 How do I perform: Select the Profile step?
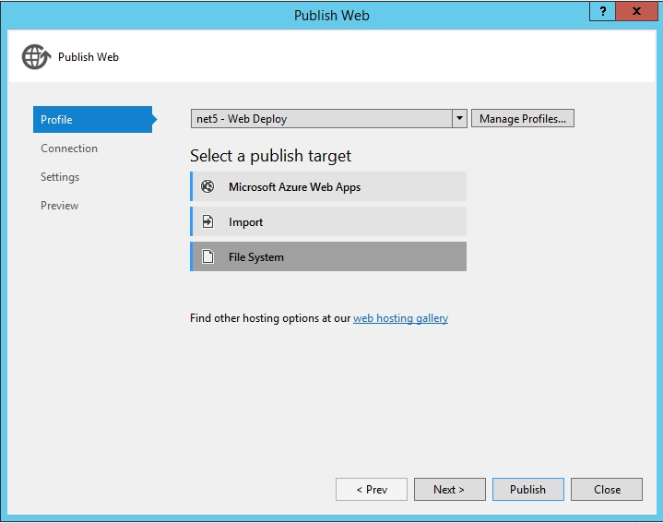pyautogui.click(x=92, y=120)
